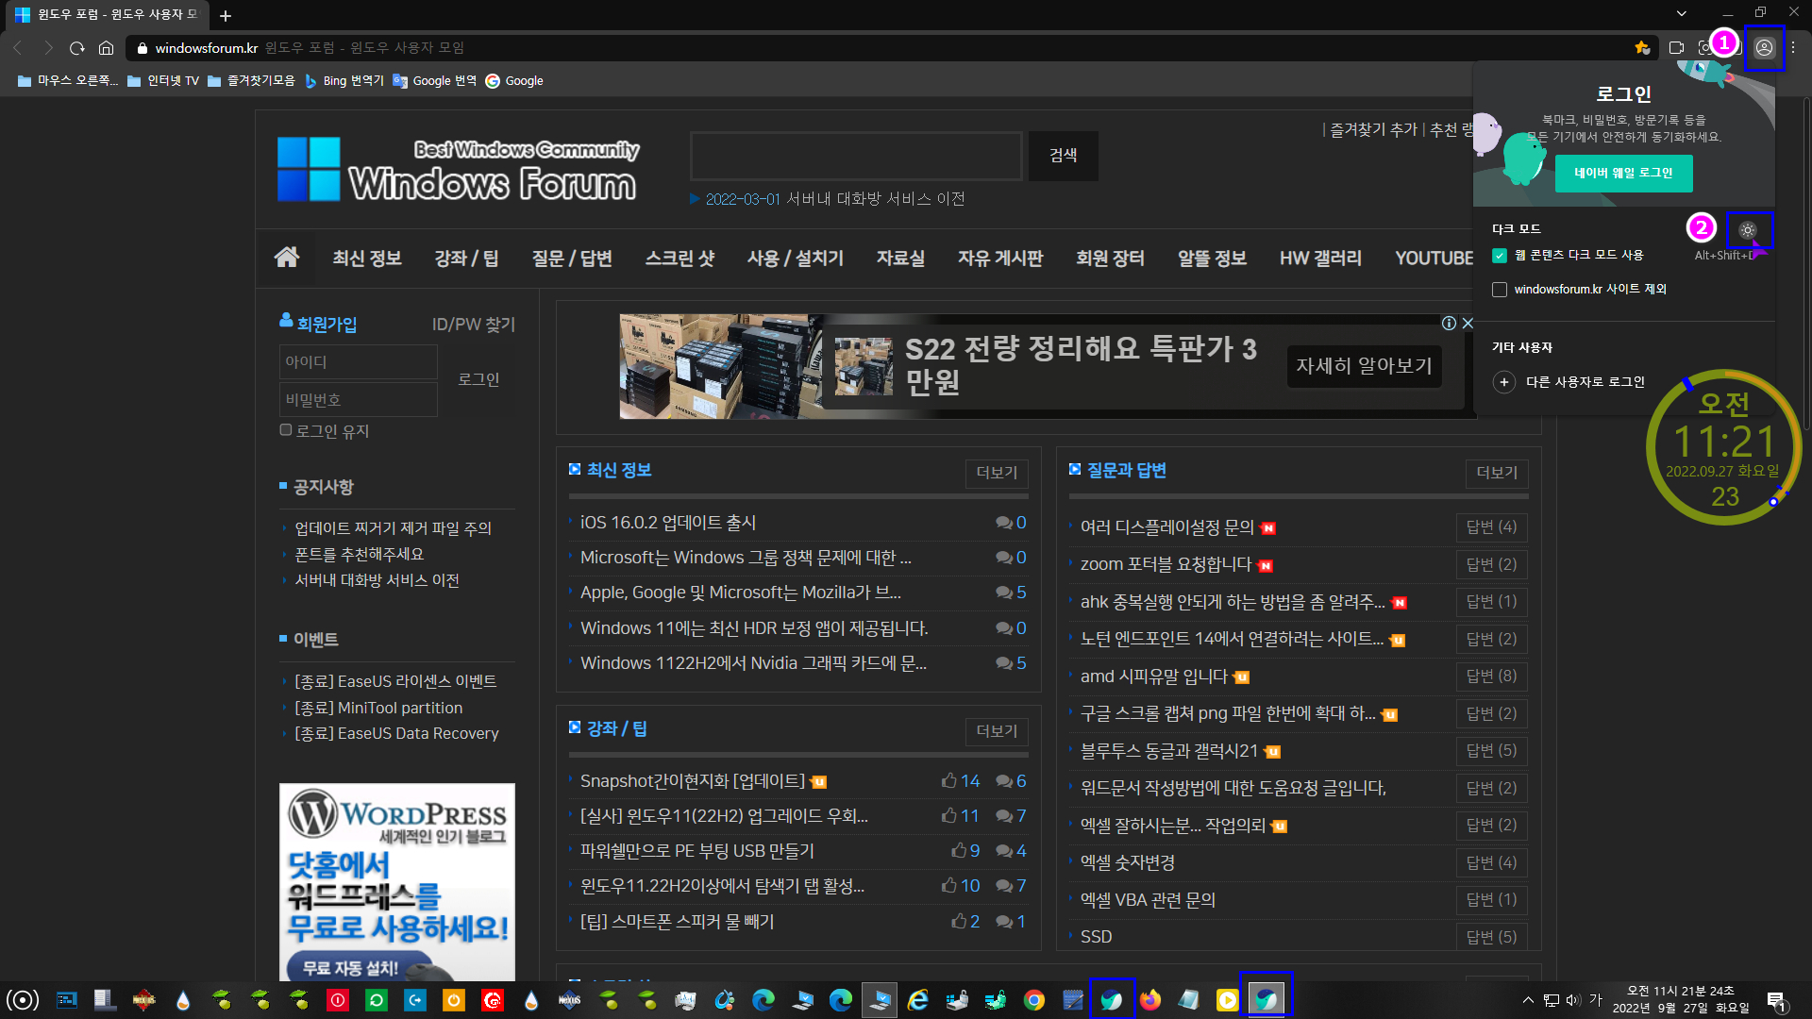Click the ID/PW 찾기 link

473,324
